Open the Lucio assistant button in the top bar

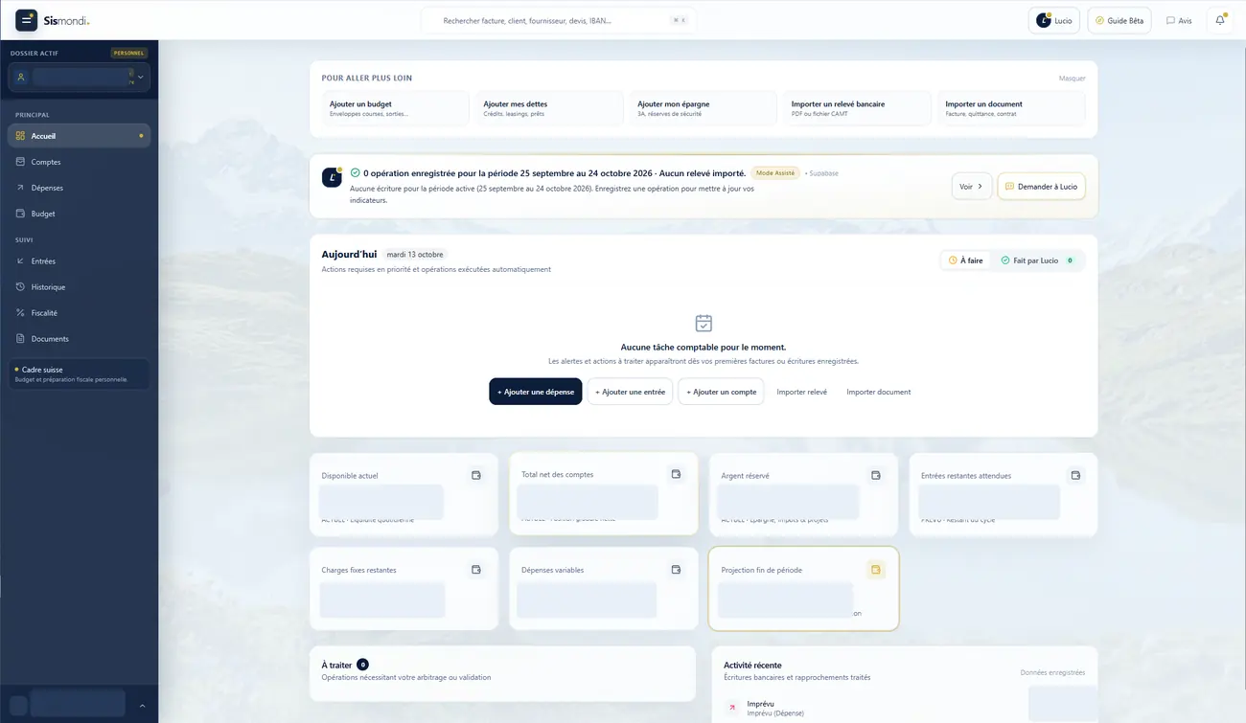(1054, 20)
